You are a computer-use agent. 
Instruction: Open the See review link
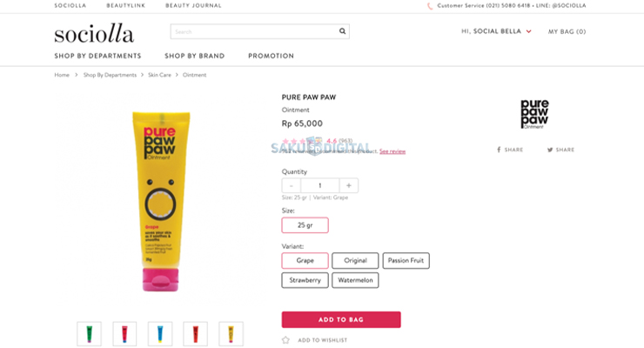392,151
